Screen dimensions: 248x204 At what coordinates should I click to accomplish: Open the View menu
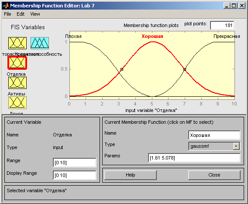coord(35,14)
